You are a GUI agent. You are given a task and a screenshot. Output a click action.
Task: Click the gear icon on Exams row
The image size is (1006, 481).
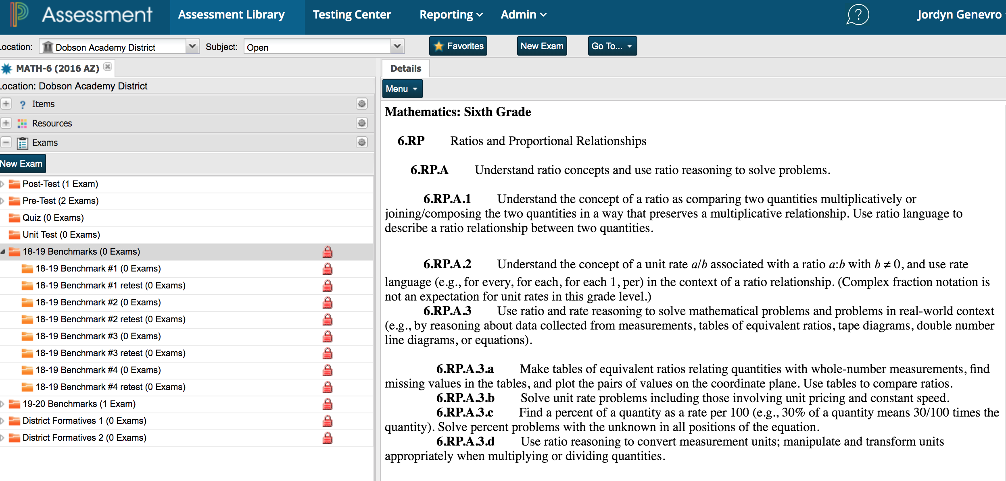pos(361,143)
